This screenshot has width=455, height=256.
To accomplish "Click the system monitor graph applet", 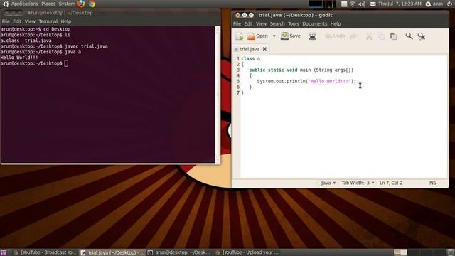I will click(322, 4).
